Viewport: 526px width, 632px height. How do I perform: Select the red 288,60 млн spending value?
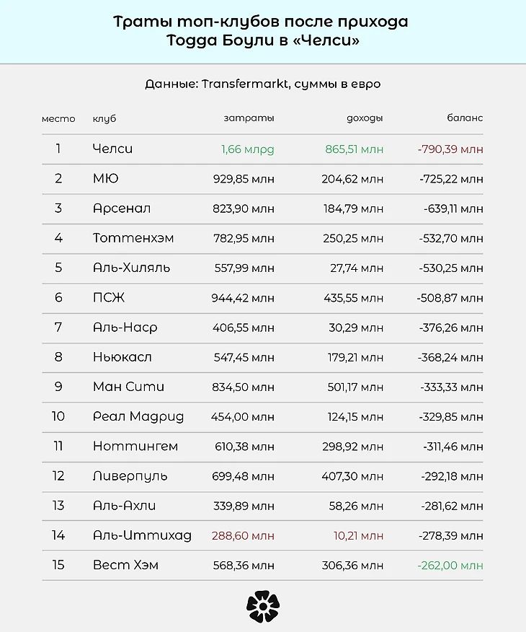pos(243,535)
